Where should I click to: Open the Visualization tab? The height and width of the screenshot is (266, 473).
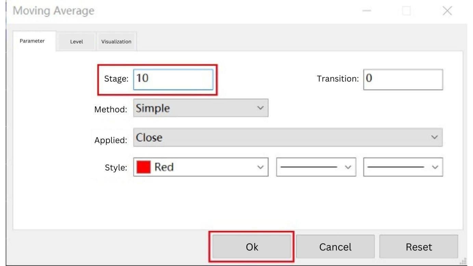pyautogui.click(x=116, y=41)
